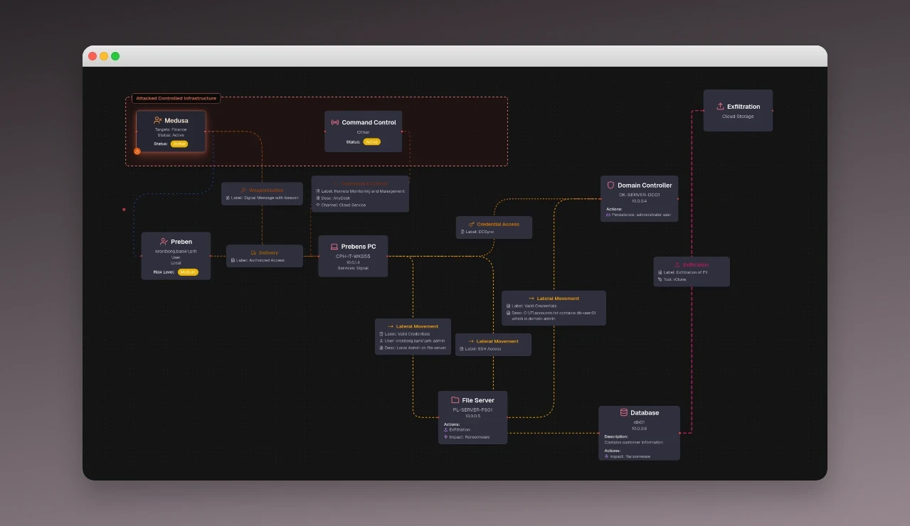Click the Weaponization wrench icon

coord(243,190)
